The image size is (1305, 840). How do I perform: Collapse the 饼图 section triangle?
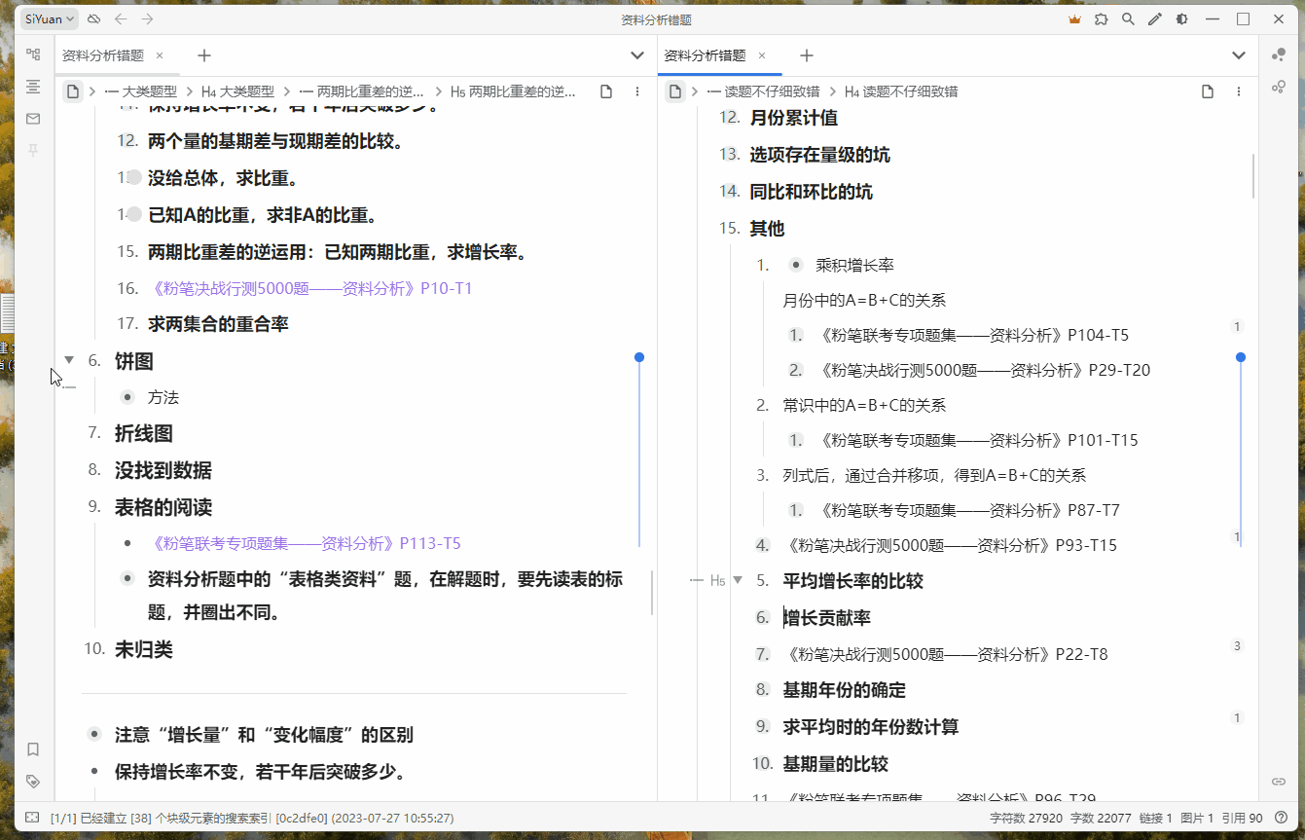(68, 359)
